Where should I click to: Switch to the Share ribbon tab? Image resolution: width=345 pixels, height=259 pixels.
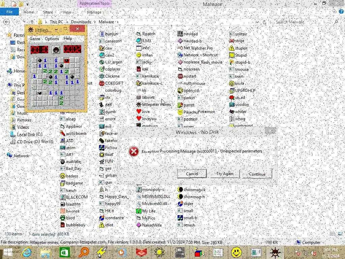click(x=48, y=12)
